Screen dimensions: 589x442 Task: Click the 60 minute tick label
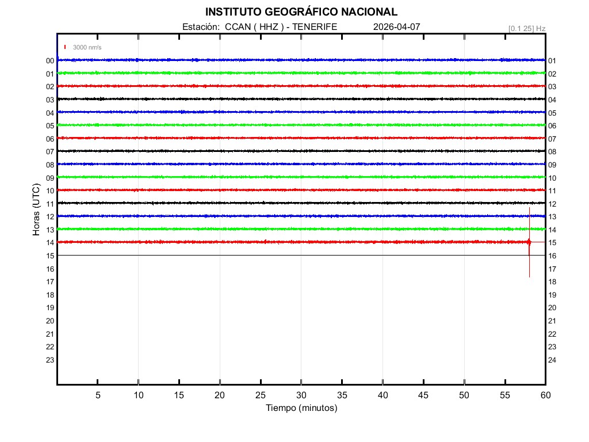(545, 395)
